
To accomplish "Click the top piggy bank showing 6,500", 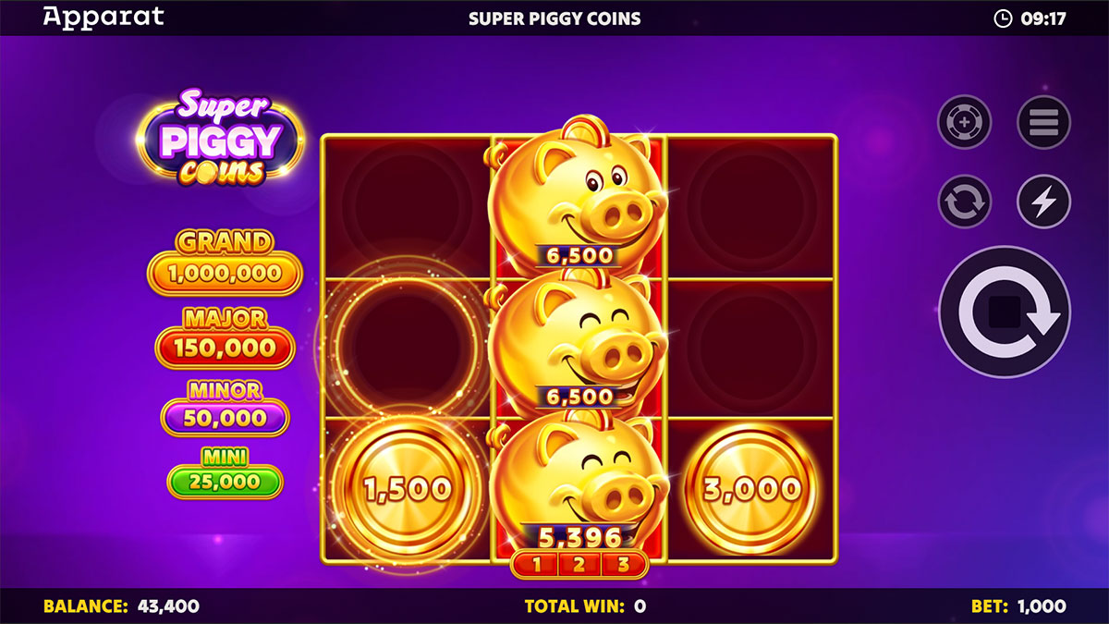I will coord(579,194).
